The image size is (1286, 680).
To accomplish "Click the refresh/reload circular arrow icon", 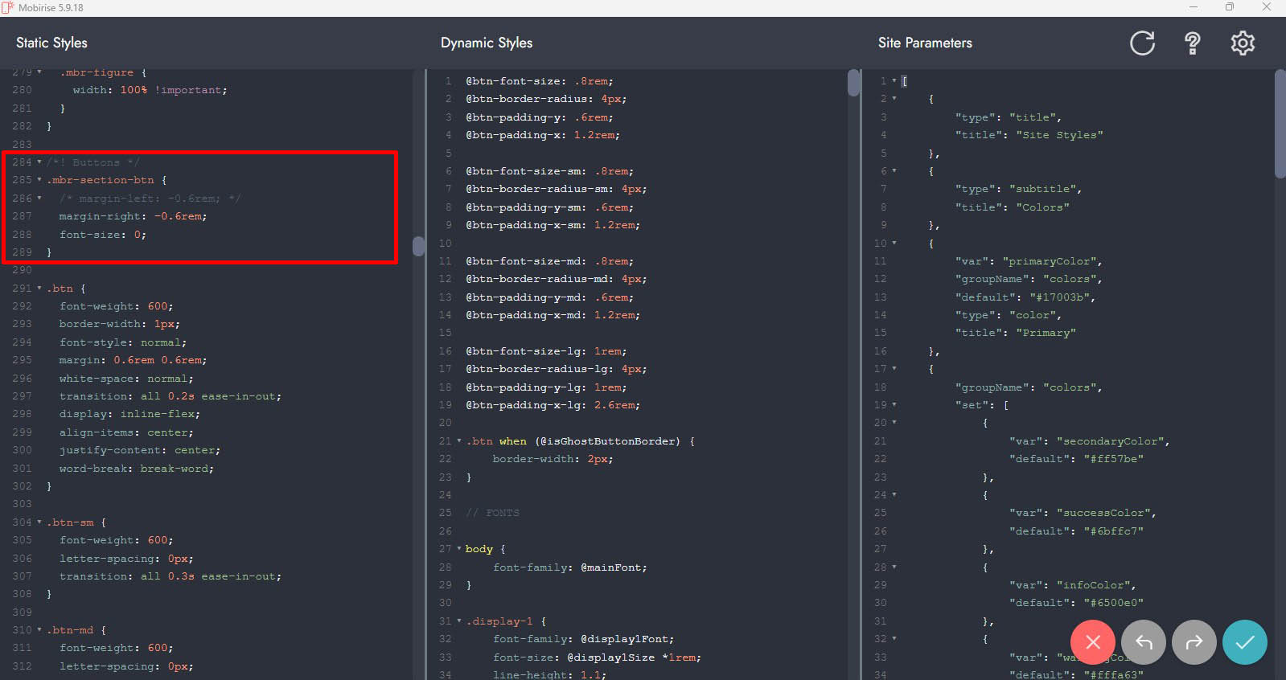I will [x=1142, y=43].
